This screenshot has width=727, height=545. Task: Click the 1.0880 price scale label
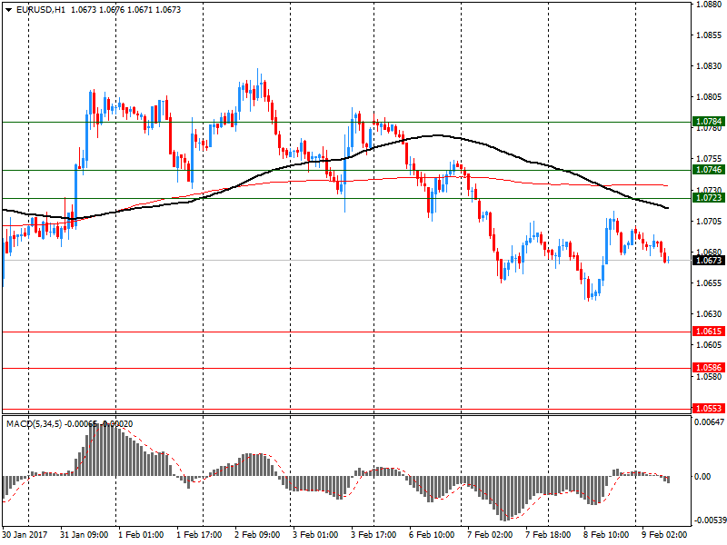pos(710,5)
